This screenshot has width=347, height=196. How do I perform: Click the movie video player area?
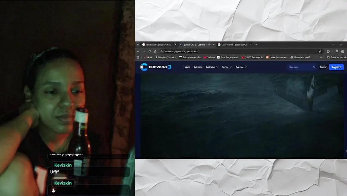point(242,116)
